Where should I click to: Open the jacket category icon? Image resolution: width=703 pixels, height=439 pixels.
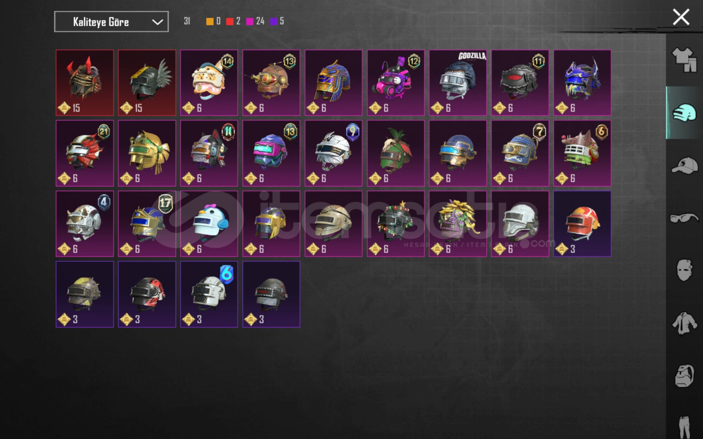click(x=684, y=324)
